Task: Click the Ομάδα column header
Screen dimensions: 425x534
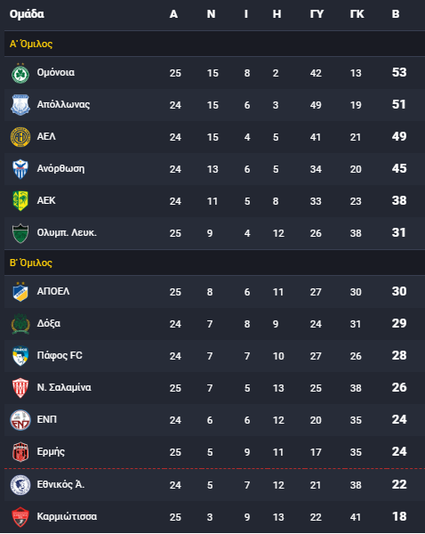Action: 27,14
